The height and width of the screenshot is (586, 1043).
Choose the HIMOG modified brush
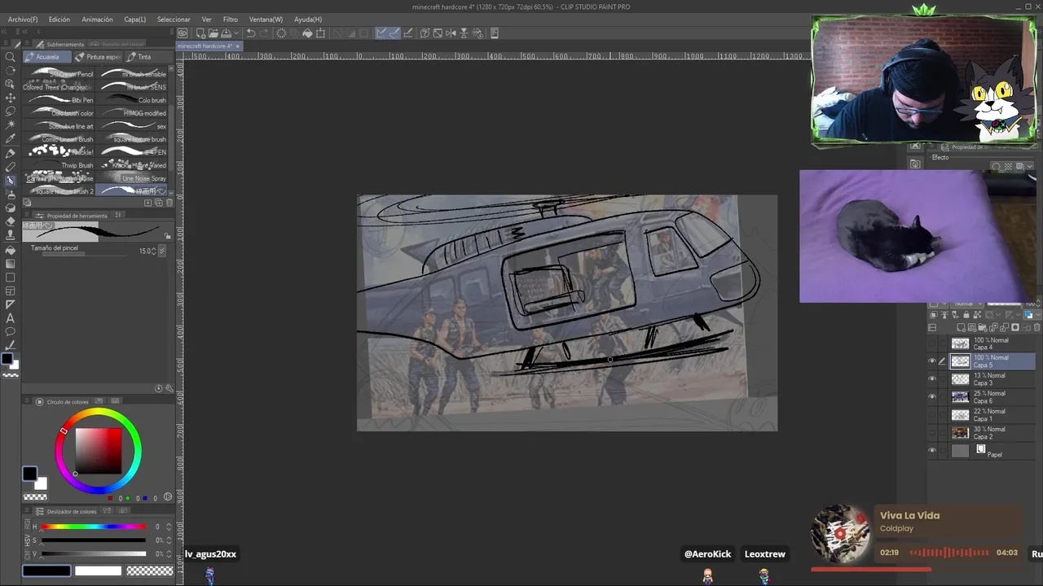click(133, 113)
